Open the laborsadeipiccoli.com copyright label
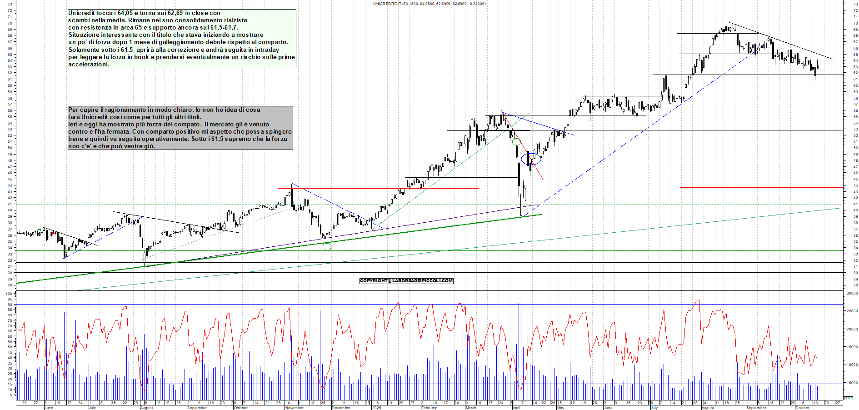 point(406,281)
